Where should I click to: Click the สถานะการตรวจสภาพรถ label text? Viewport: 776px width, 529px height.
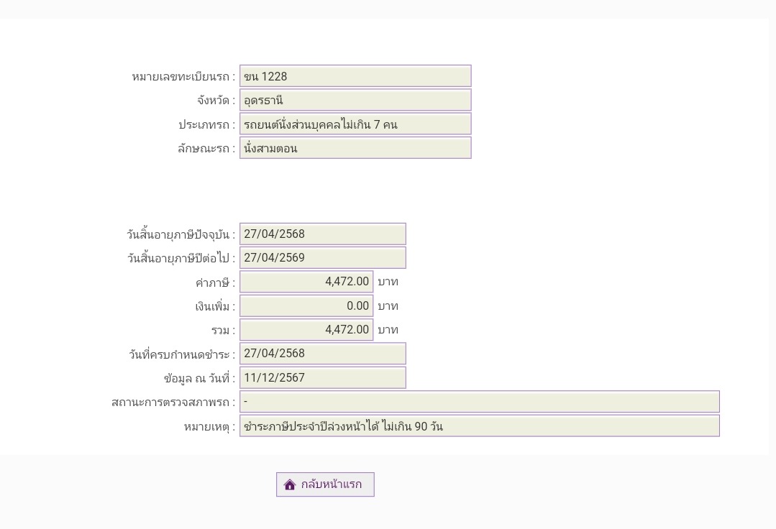pos(173,402)
